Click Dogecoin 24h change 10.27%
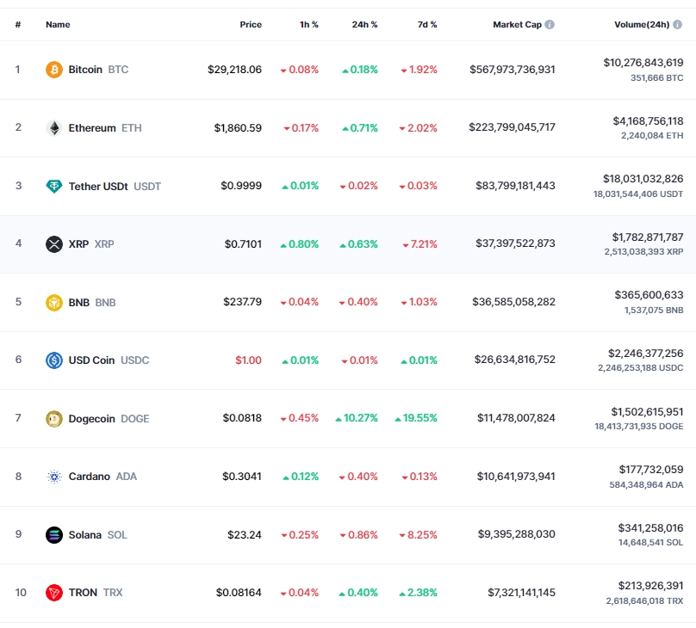696x628 pixels. (x=357, y=418)
